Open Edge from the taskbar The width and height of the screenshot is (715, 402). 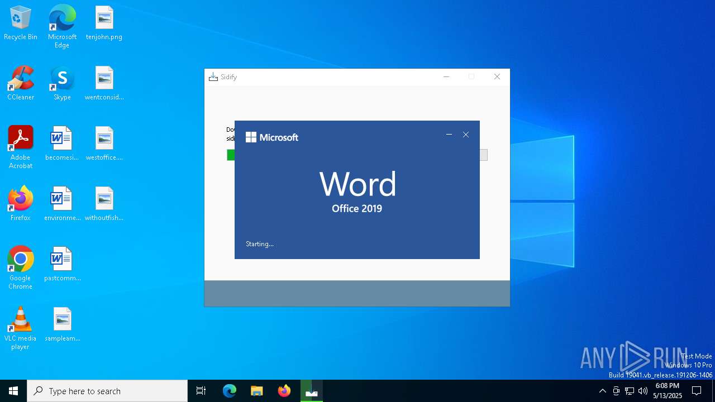pyautogui.click(x=230, y=391)
